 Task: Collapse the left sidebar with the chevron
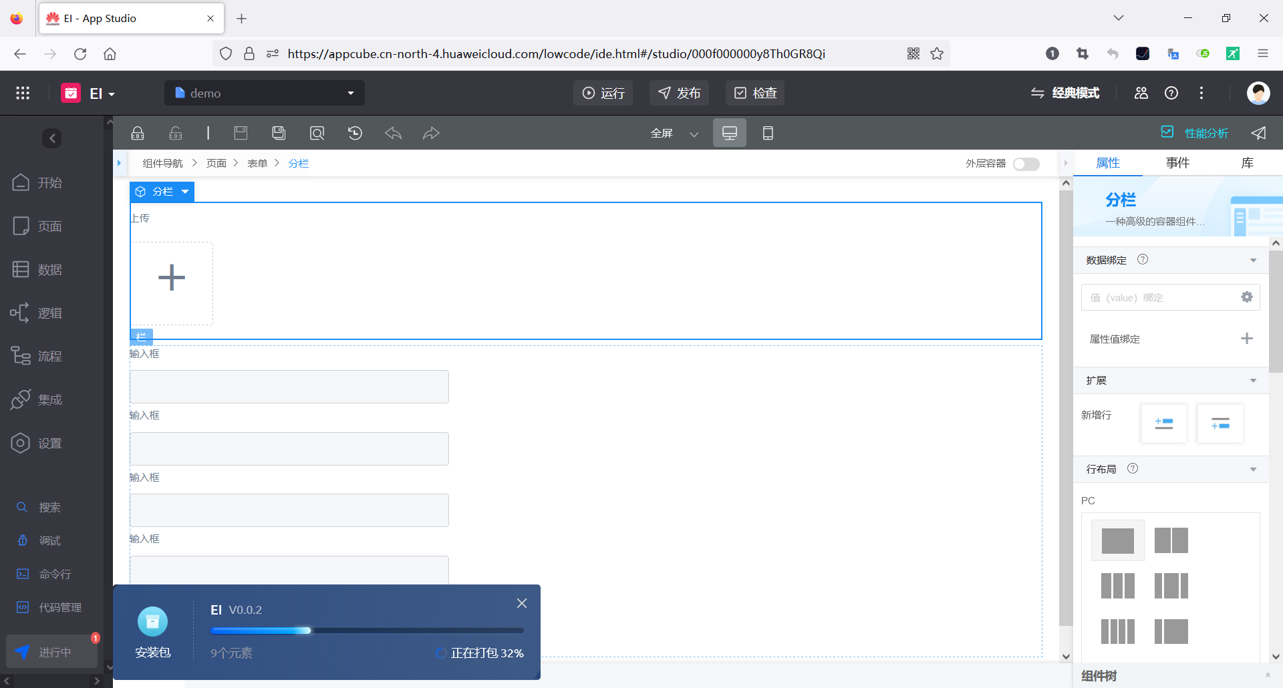tap(52, 138)
